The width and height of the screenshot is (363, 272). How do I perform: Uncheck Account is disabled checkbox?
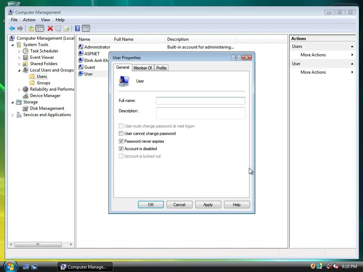(121, 148)
